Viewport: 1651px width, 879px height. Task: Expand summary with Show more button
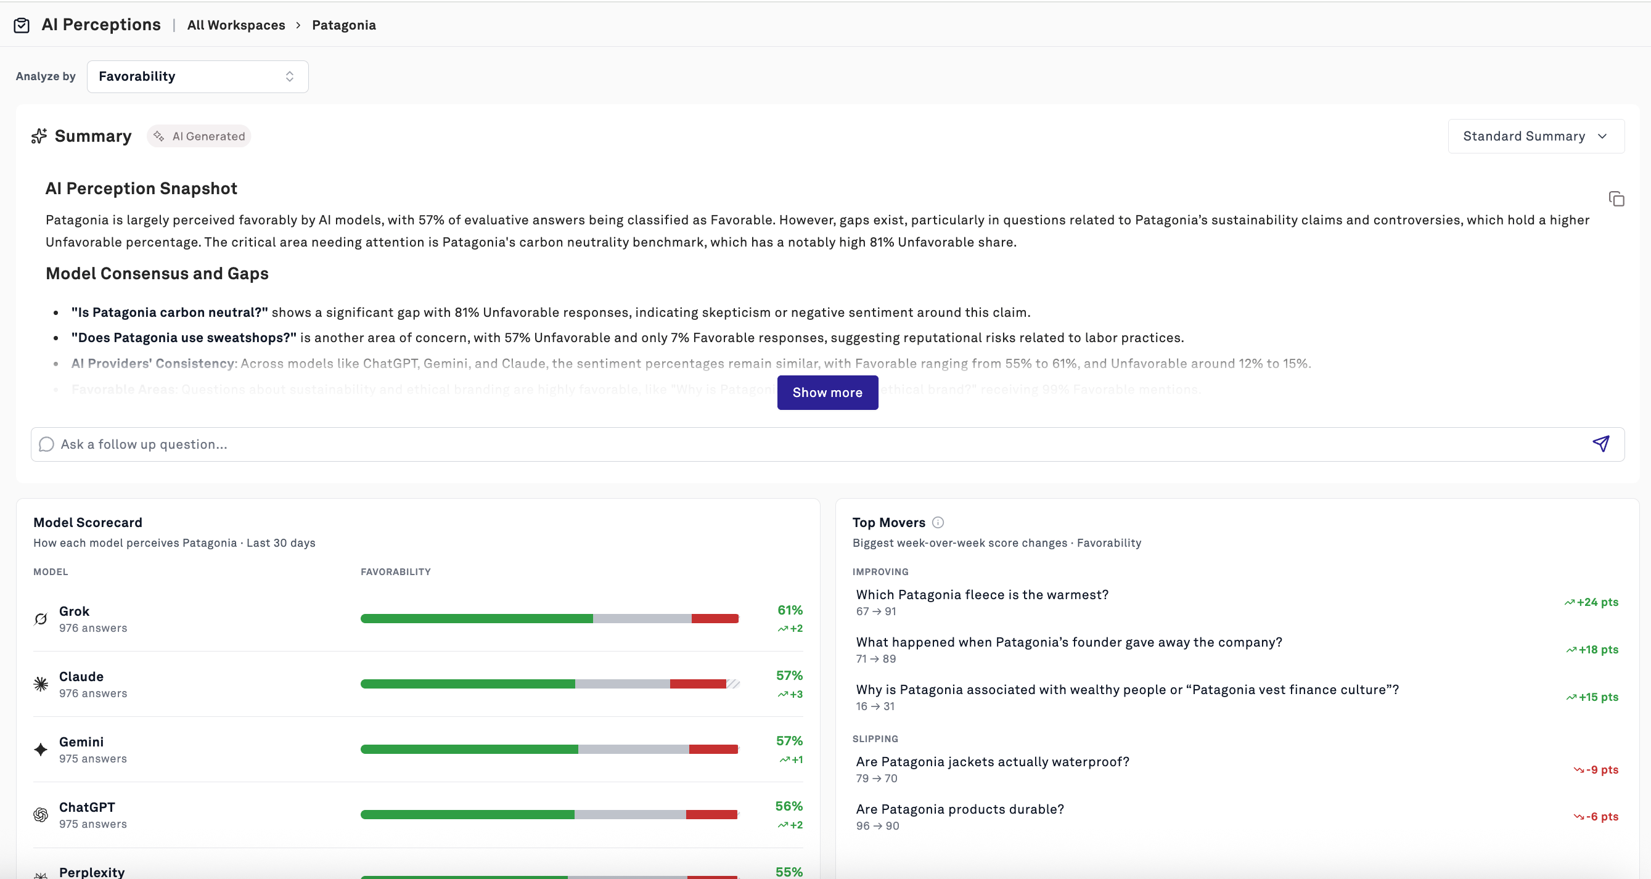tap(827, 392)
